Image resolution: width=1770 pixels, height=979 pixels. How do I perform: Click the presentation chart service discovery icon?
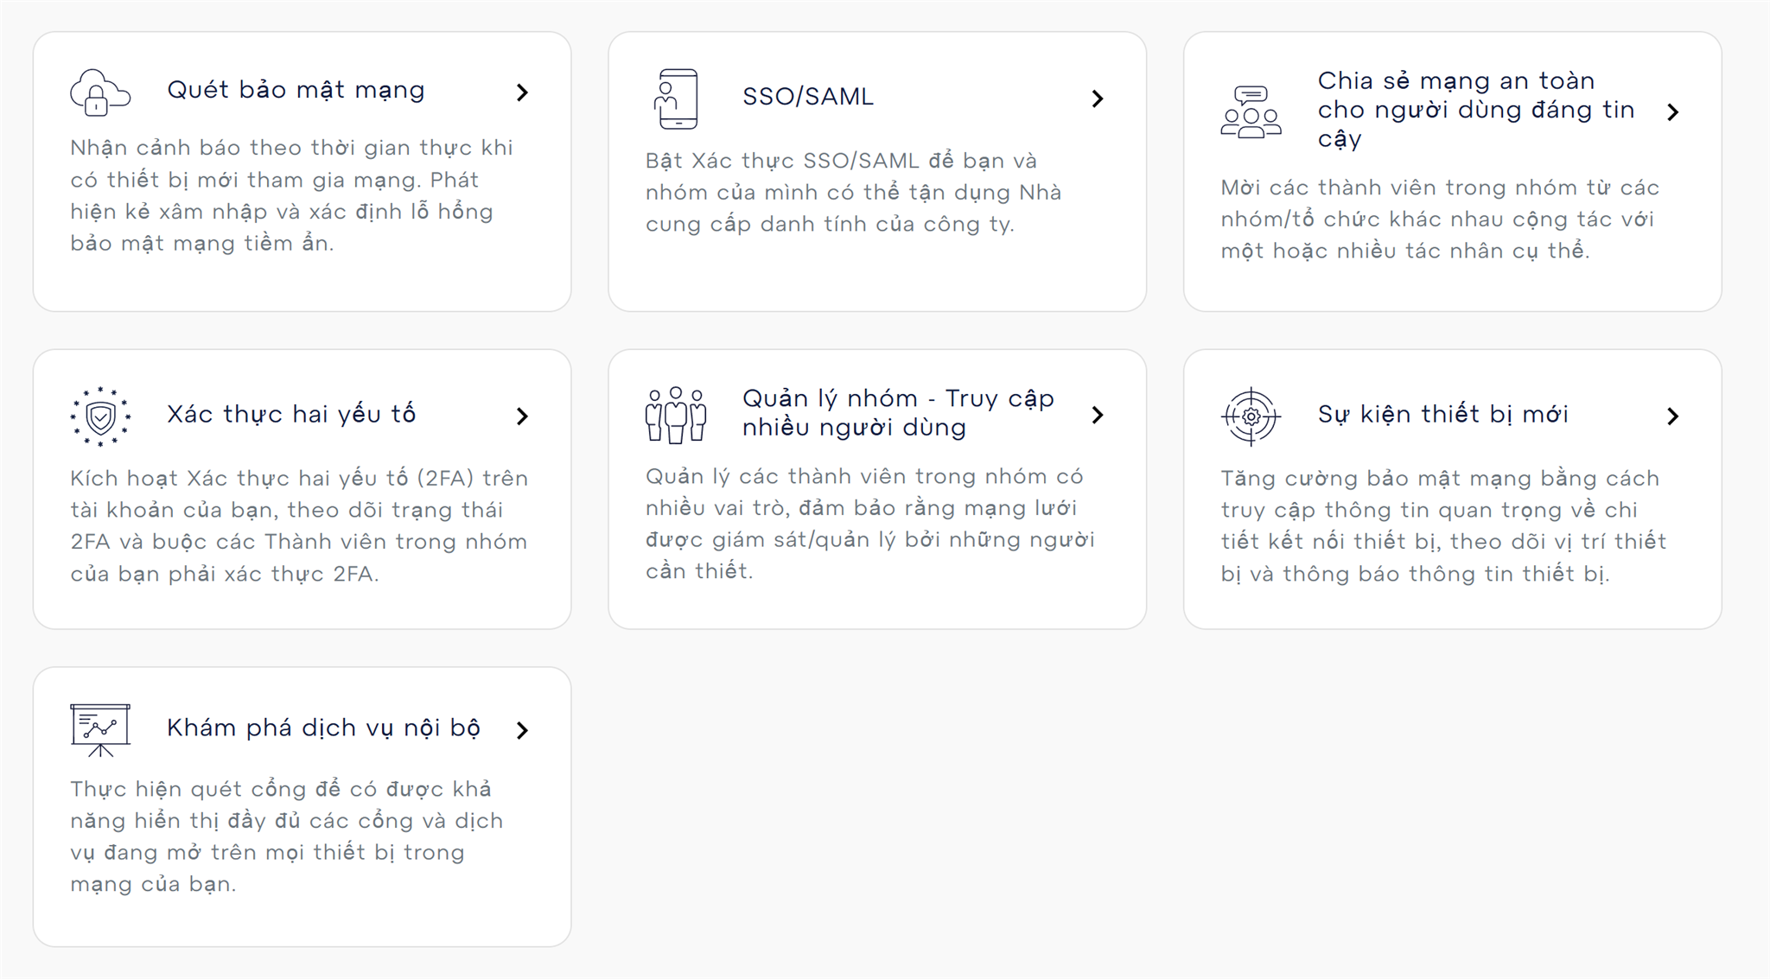pos(100,730)
